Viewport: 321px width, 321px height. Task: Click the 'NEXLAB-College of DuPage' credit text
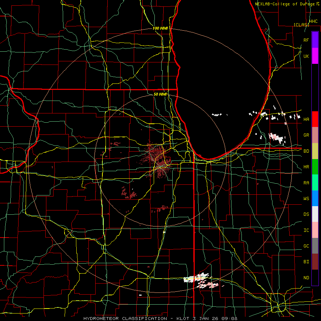[x=285, y=4]
